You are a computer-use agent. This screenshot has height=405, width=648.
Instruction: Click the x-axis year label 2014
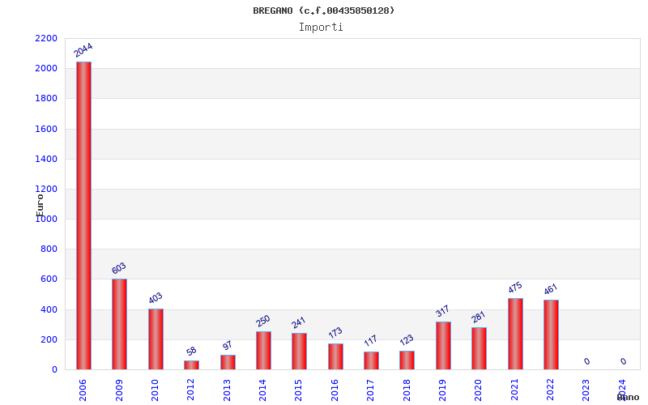tap(262, 390)
